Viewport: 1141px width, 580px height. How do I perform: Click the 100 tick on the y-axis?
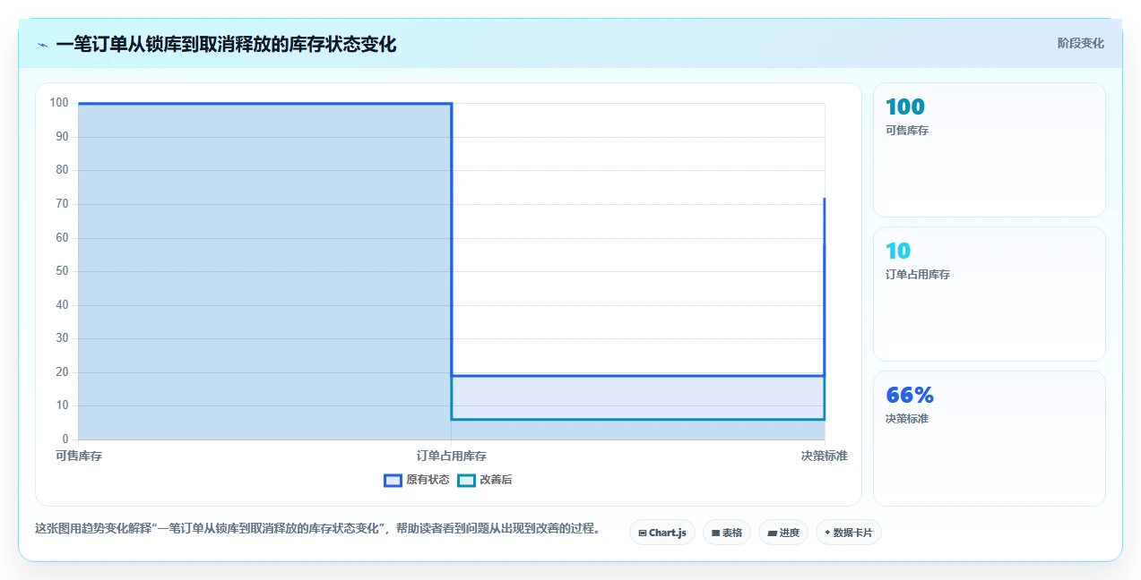(x=59, y=103)
